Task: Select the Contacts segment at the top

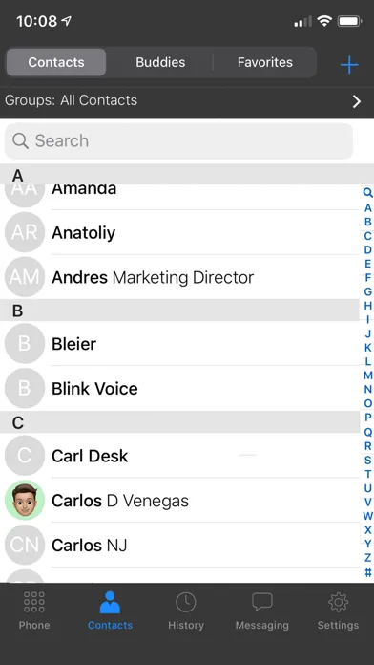Action: click(56, 62)
